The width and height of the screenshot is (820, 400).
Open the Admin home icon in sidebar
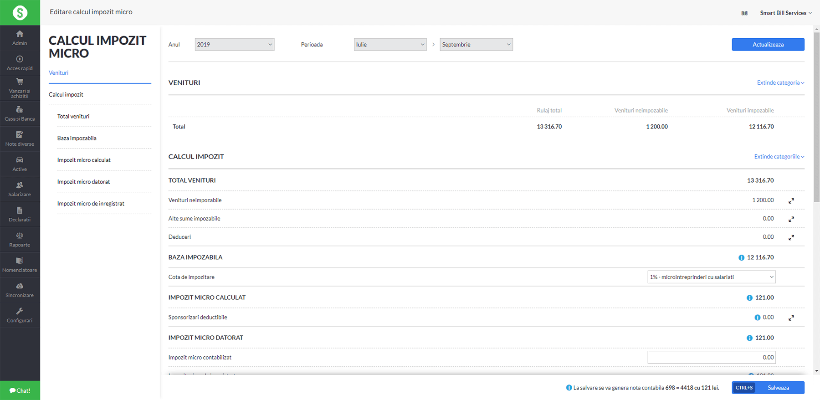coord(20,34)
